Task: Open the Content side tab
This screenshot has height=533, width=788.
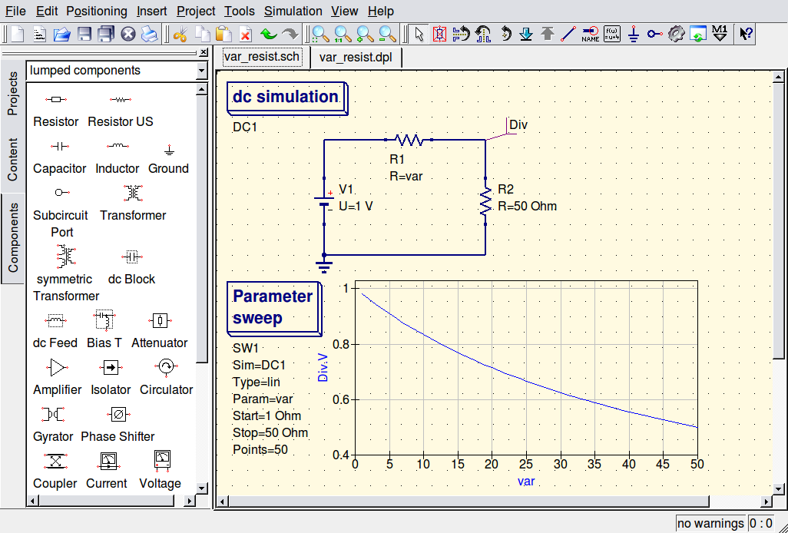Action: [x=12, y=159]
